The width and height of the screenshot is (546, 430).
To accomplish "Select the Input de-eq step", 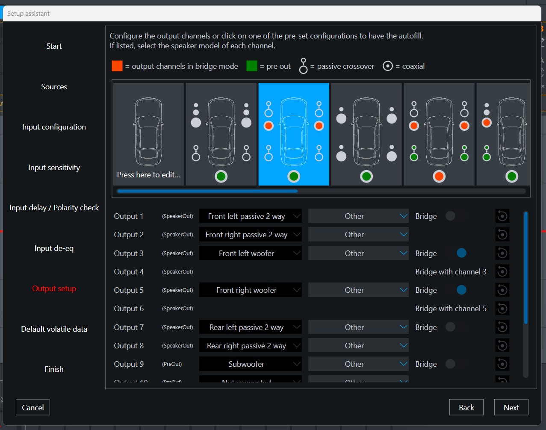I will point(54,248).
